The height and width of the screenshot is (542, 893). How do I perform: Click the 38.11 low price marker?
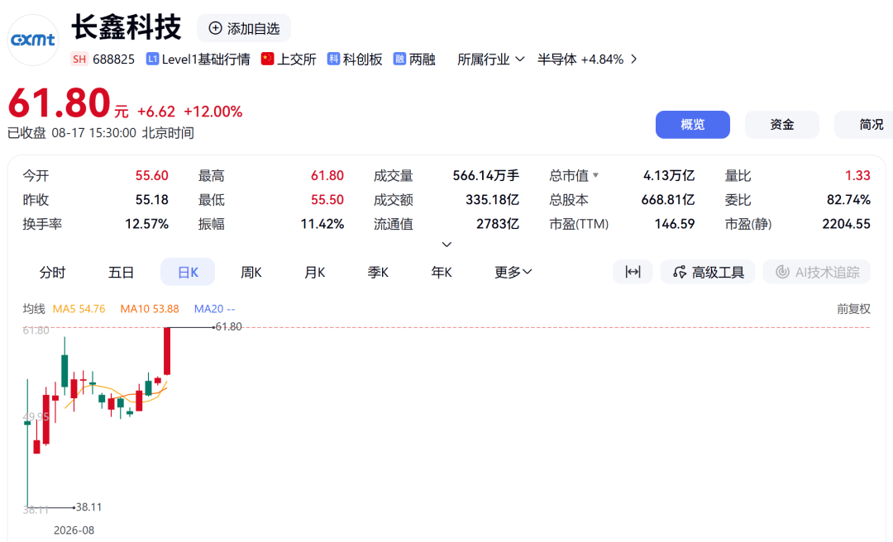(x=88, y=507)
